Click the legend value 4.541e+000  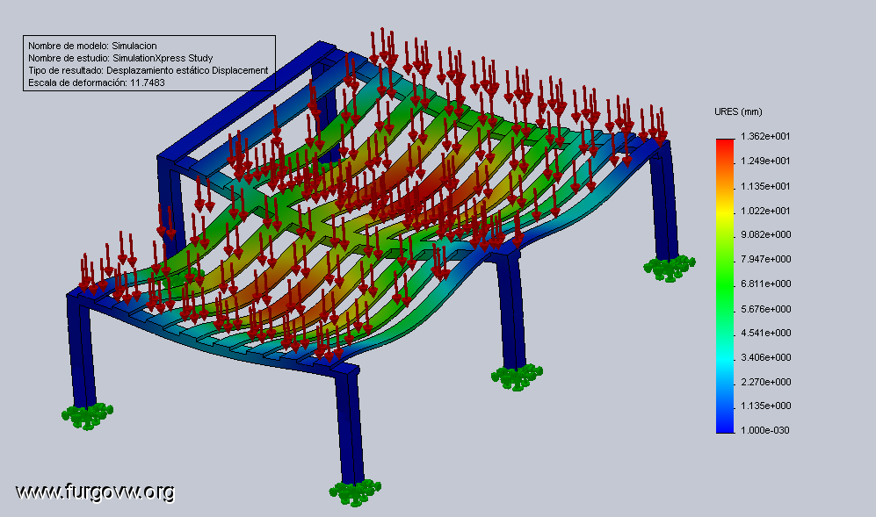765,333
